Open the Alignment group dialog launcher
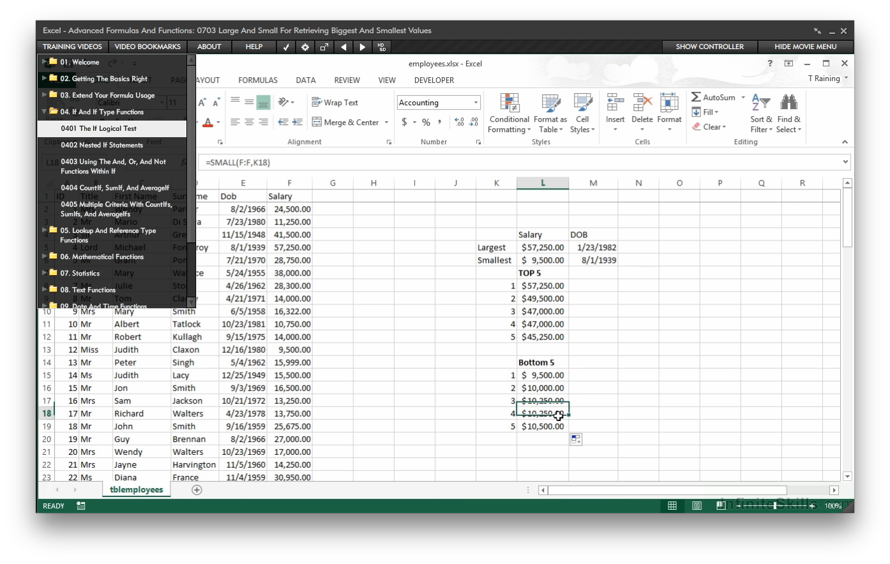Viewport: 890px width, 564px height. point(389,142)
